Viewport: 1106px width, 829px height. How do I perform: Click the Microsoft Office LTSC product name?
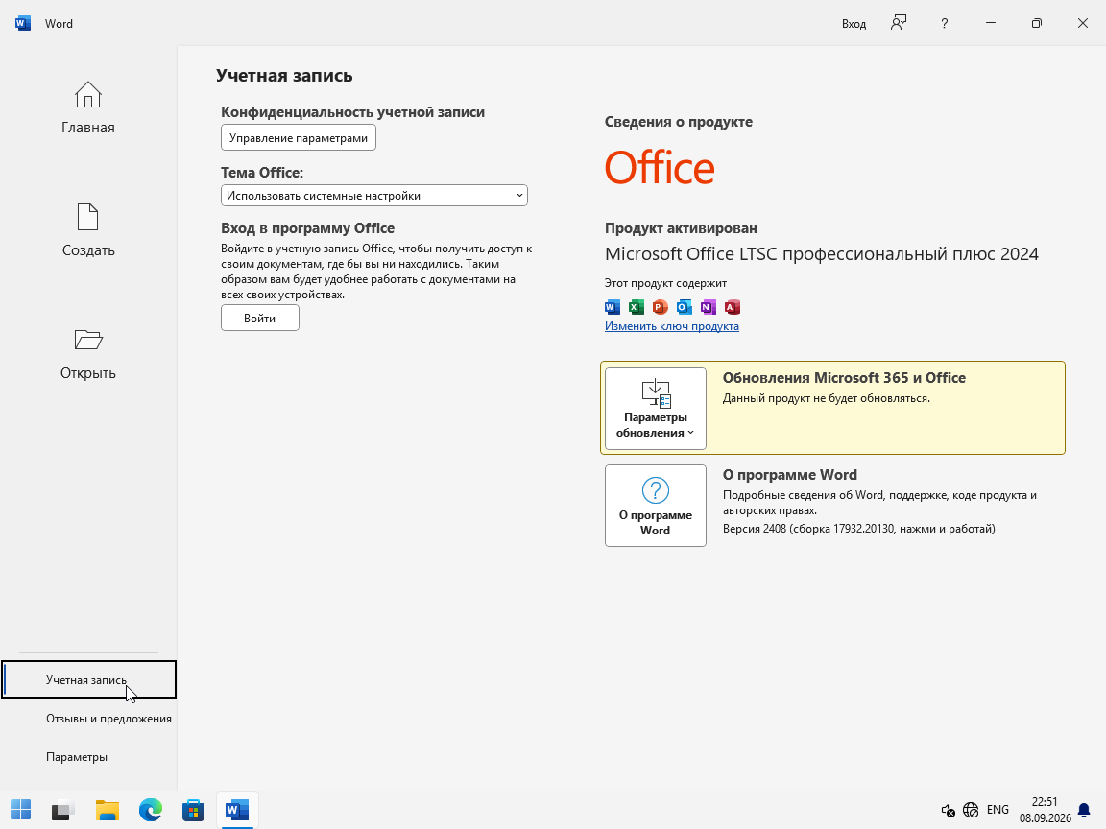822,253
